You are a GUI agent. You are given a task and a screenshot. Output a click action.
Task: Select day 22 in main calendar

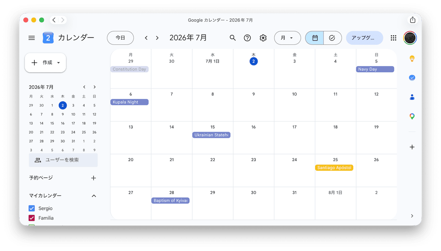pyautogui.click(x=213, y=159)
